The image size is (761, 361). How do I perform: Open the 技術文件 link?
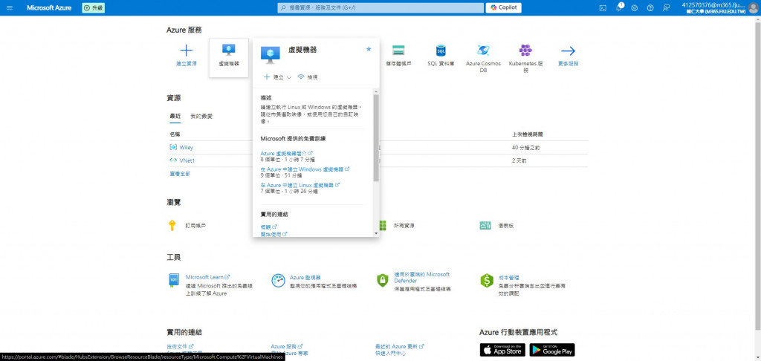tap(180, 346)
